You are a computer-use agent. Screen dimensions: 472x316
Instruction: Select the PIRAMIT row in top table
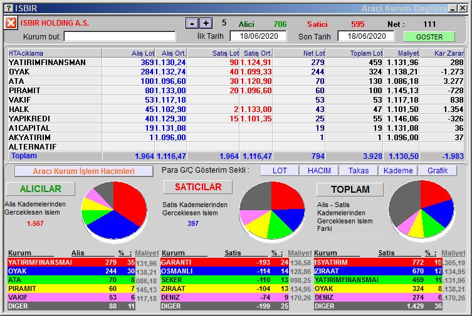(x=236, y=90)
